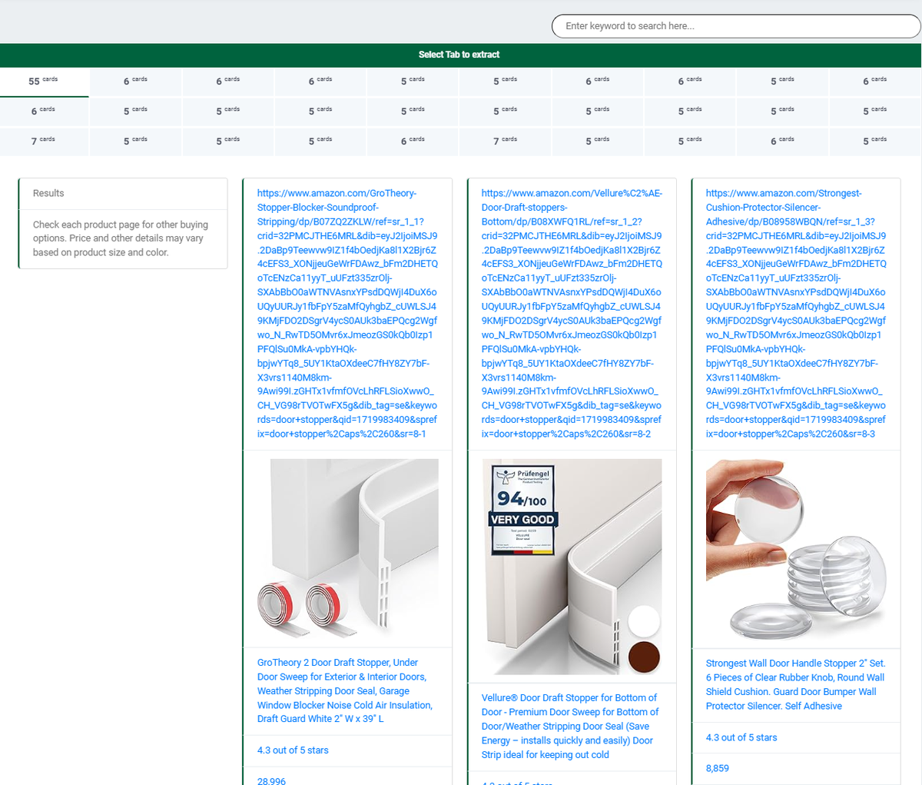Open the GroTheory 2 Door Draft Stopper title
Screen dimensions: 922x785
coord(346,690)
